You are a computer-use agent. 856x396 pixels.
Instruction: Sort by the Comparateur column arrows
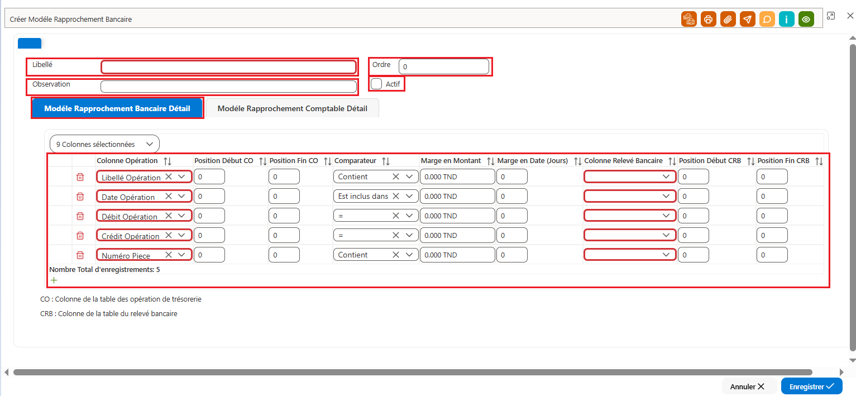point(386,161)
